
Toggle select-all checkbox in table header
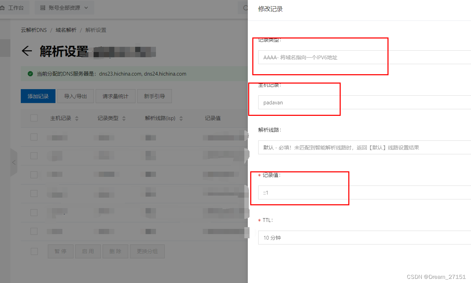(x=34, y=118)
